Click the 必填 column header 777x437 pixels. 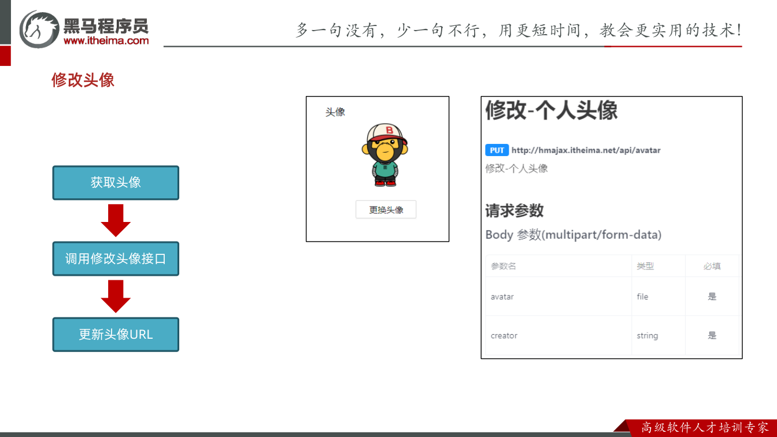coord(712,266)
